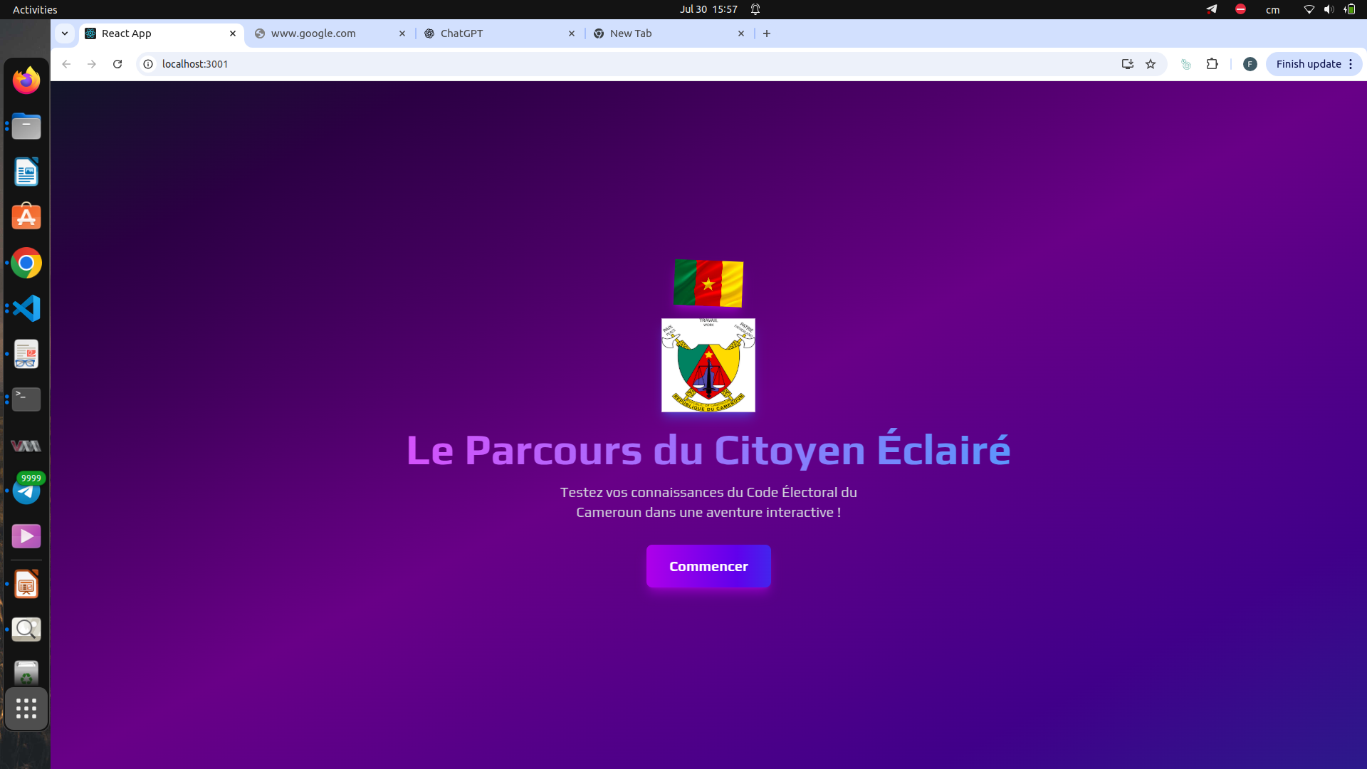Viewport: 1367px width, 769px height.
Task: Close the www.google.com tab
Action: (x=402, y=33)
